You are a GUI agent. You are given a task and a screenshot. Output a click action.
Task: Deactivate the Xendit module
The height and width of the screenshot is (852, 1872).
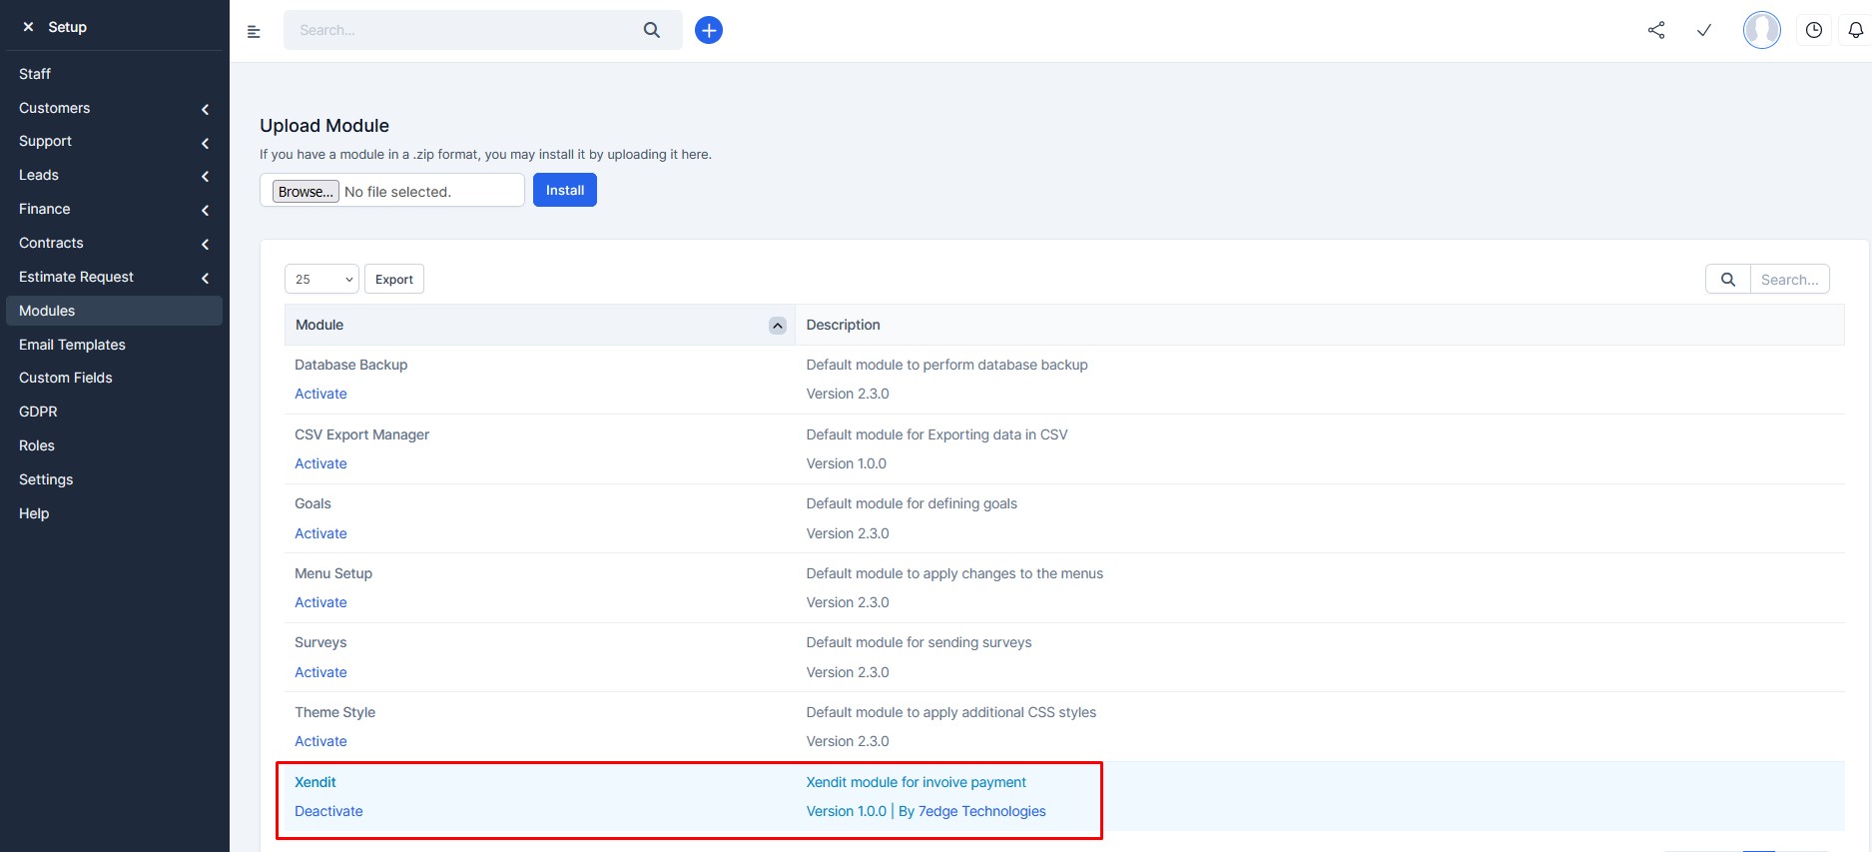click(328, 811)
